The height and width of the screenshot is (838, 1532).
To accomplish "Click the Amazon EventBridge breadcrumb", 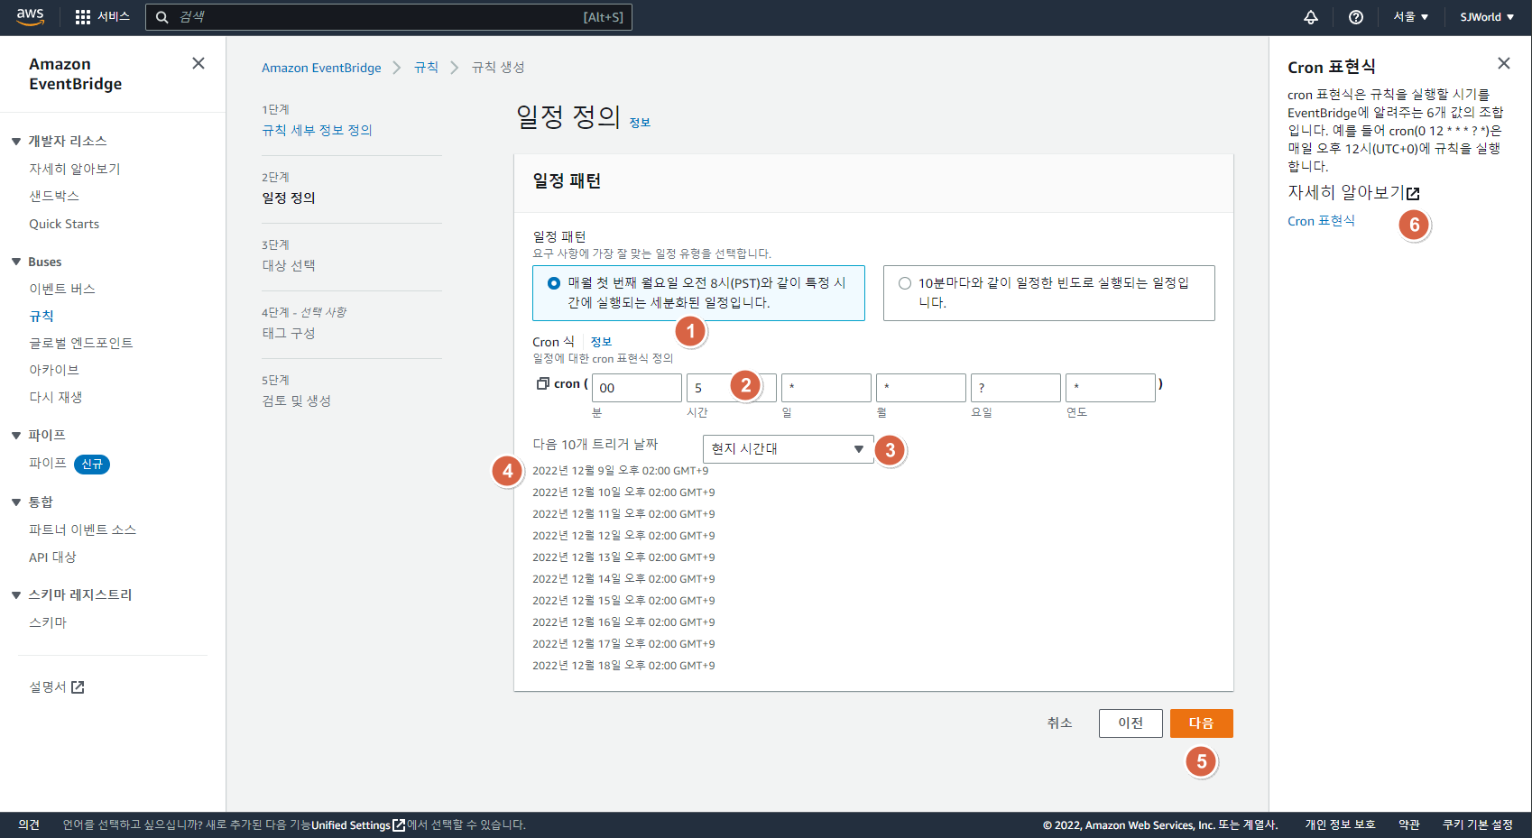I will click(x=321, y=68).
